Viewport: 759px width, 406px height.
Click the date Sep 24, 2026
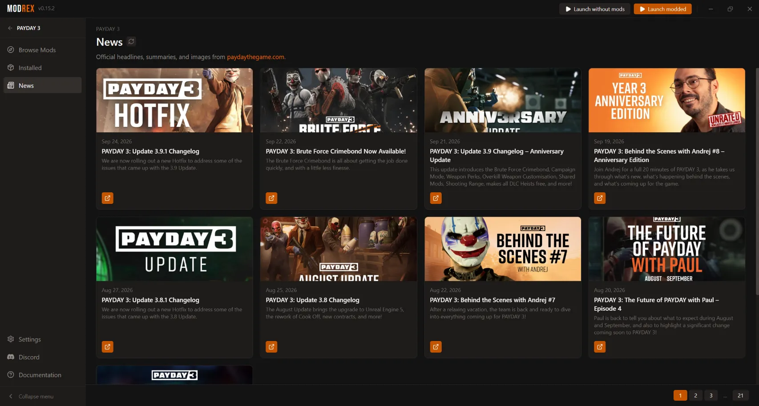pos(117,142)
